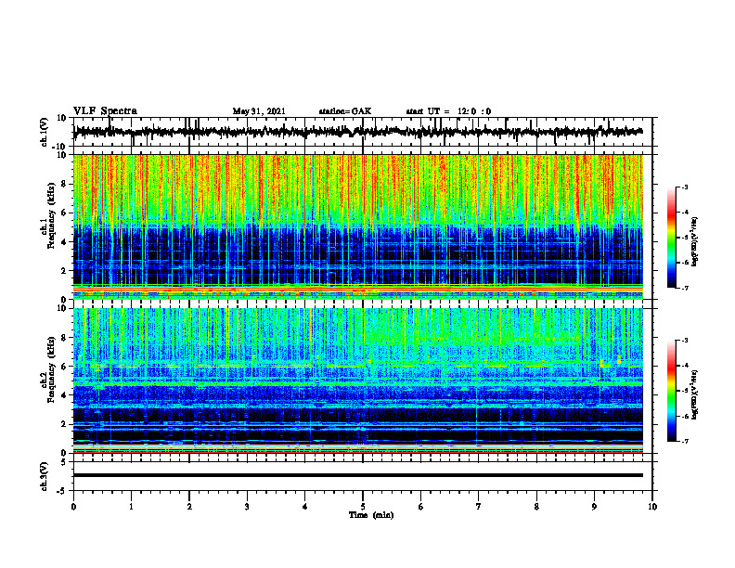The width and height of the screenshot is (735, 568).
Task: Click the "start UT = 12:0 :0" text
Action: (x=448, y=111)
